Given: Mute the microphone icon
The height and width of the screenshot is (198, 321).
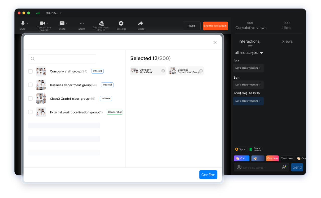Looking at the screenshot, I should coord(23,23).
